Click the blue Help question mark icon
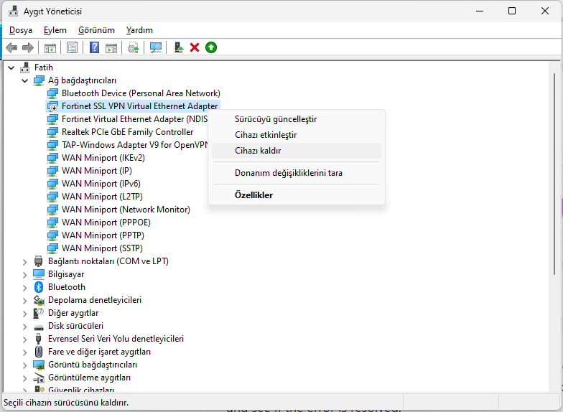 click(x=94, y=47)
